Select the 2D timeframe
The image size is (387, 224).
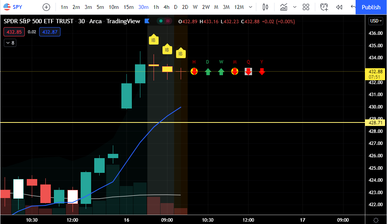pyautogui.click(x=185, y=7)
